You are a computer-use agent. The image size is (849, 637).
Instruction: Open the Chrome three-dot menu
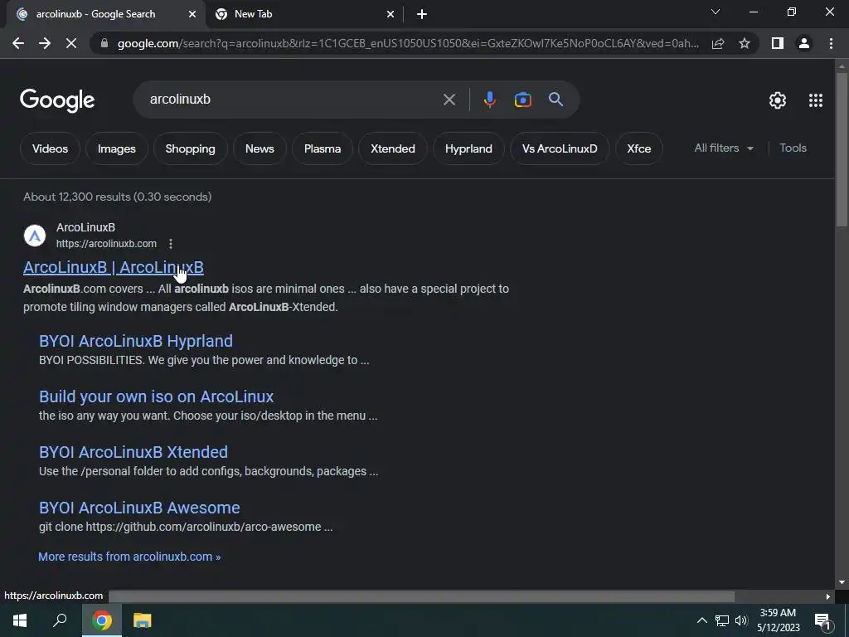click(831, 43)
